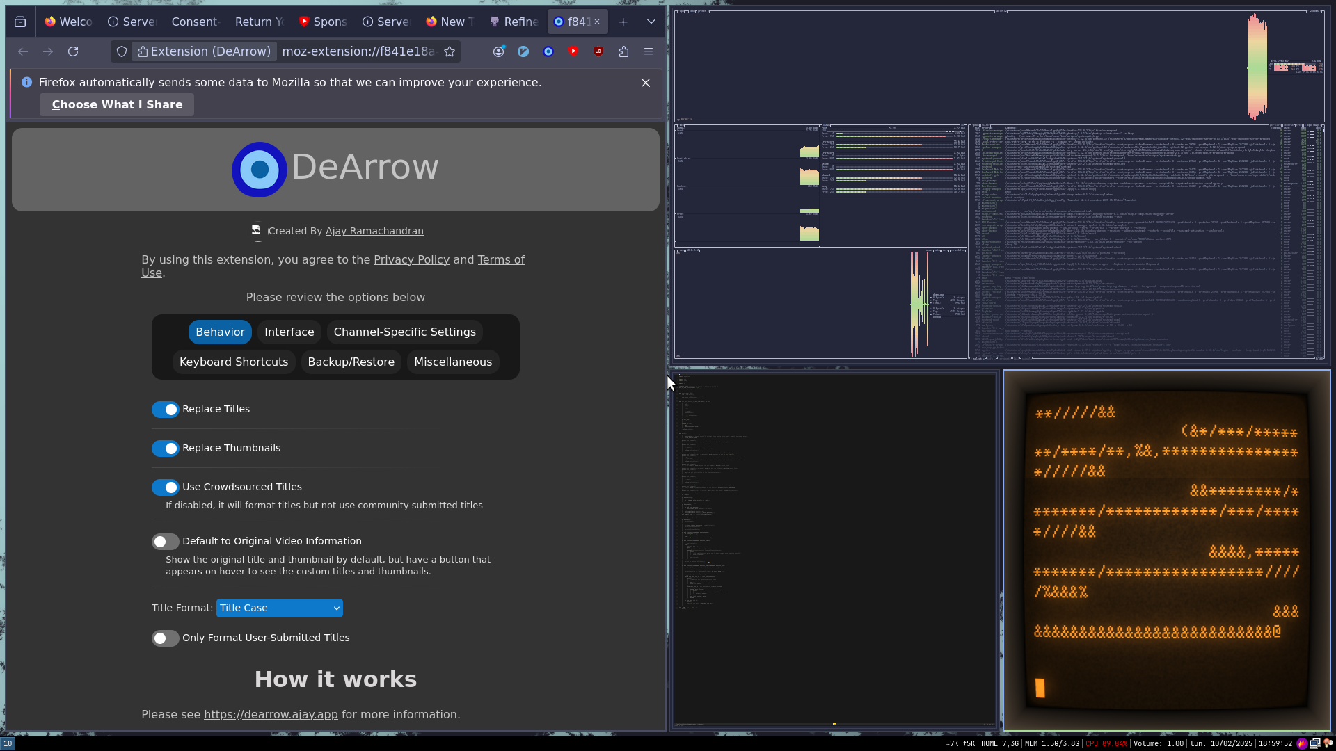Screen dimensions: 1336x751
Task: Bookmark this page with the star icon
Action: (450, 51)
